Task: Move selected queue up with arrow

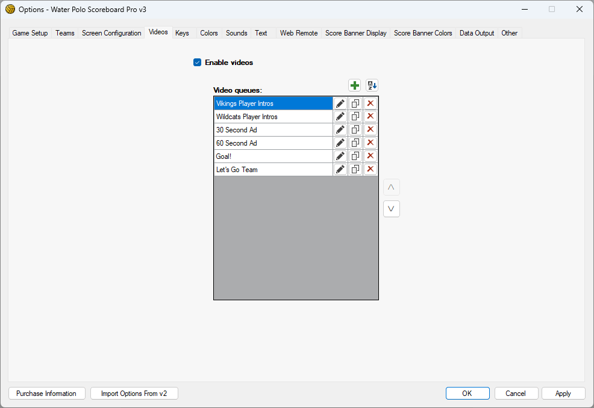Action: [x=392, y=187]
